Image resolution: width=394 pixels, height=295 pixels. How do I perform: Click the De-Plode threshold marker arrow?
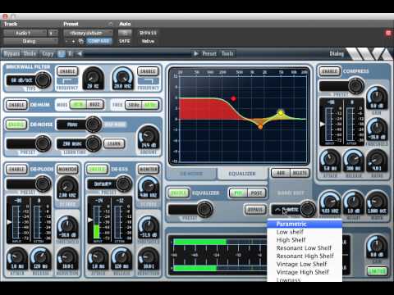pos(9,222)
